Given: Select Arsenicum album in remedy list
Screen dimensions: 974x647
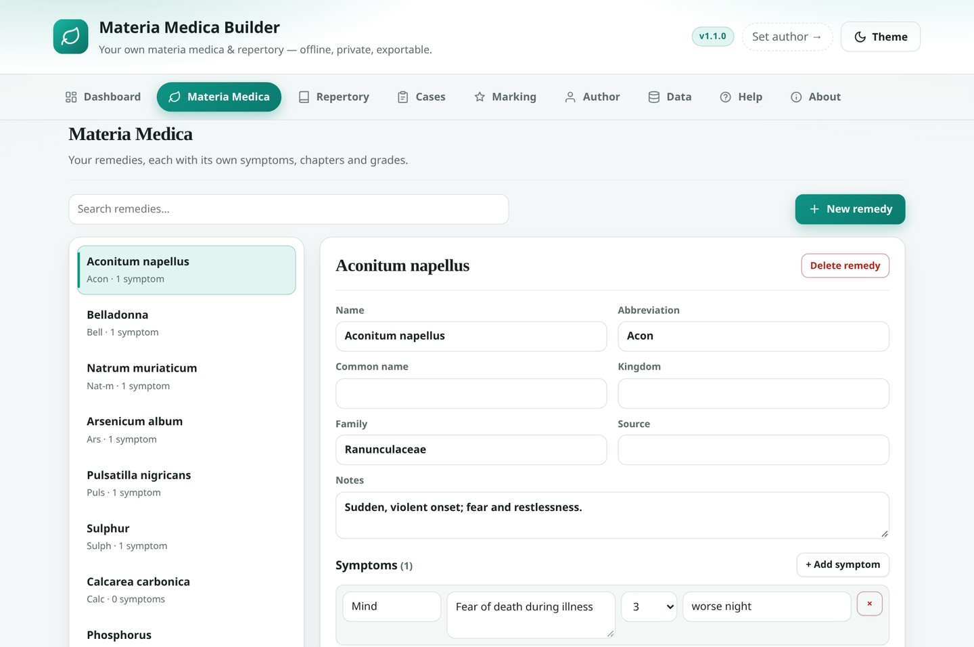Looking at the screenshot, I should pos(187,430).
